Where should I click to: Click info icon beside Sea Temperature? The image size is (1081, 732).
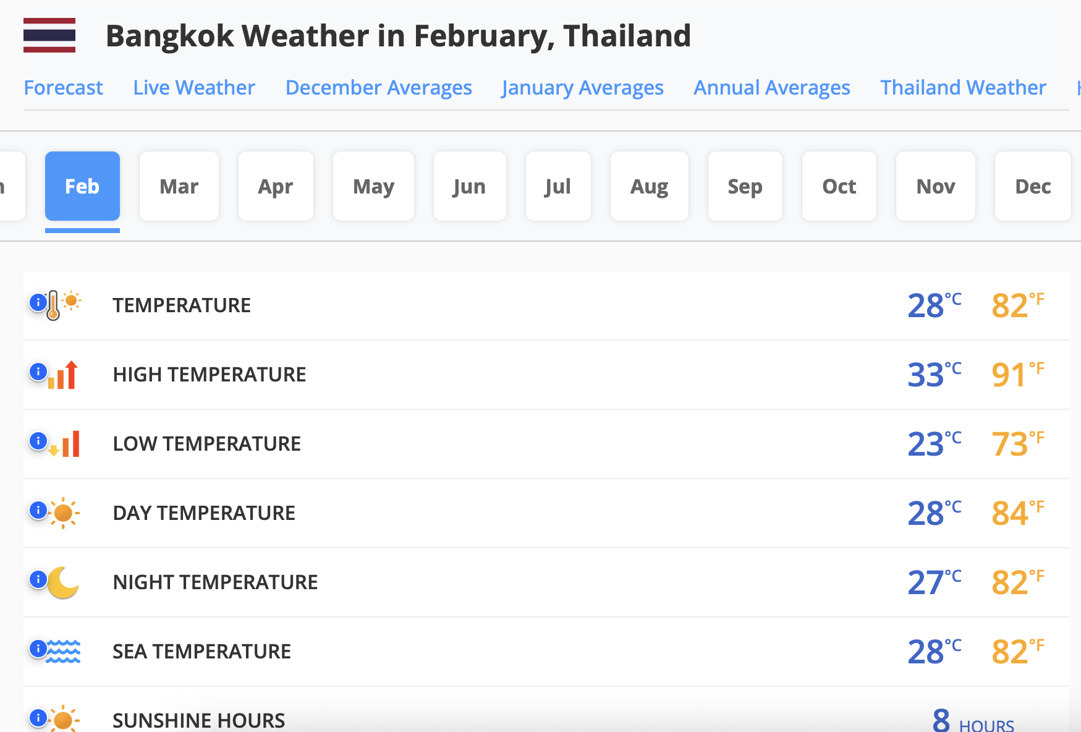point(38,649)
